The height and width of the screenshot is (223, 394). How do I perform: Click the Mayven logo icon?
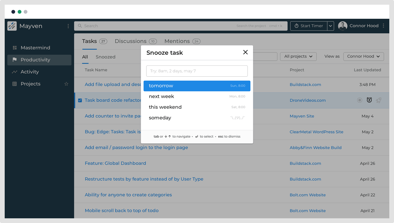12,26
